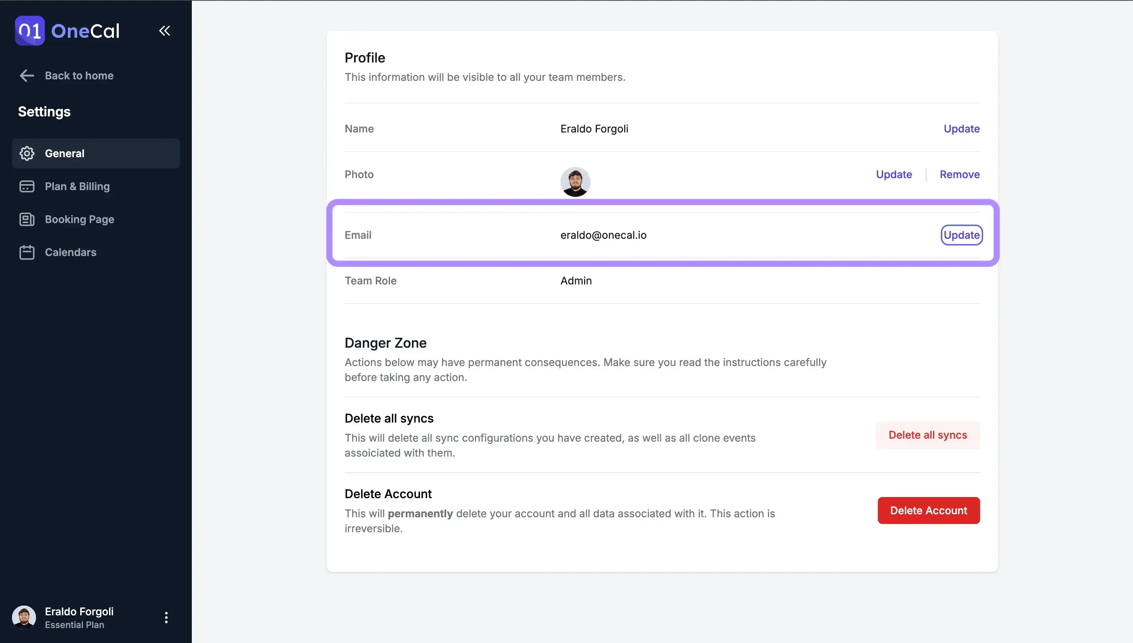Remove the profile photo
Screen dimensions: 1133x643
click(x=959, y=174)
